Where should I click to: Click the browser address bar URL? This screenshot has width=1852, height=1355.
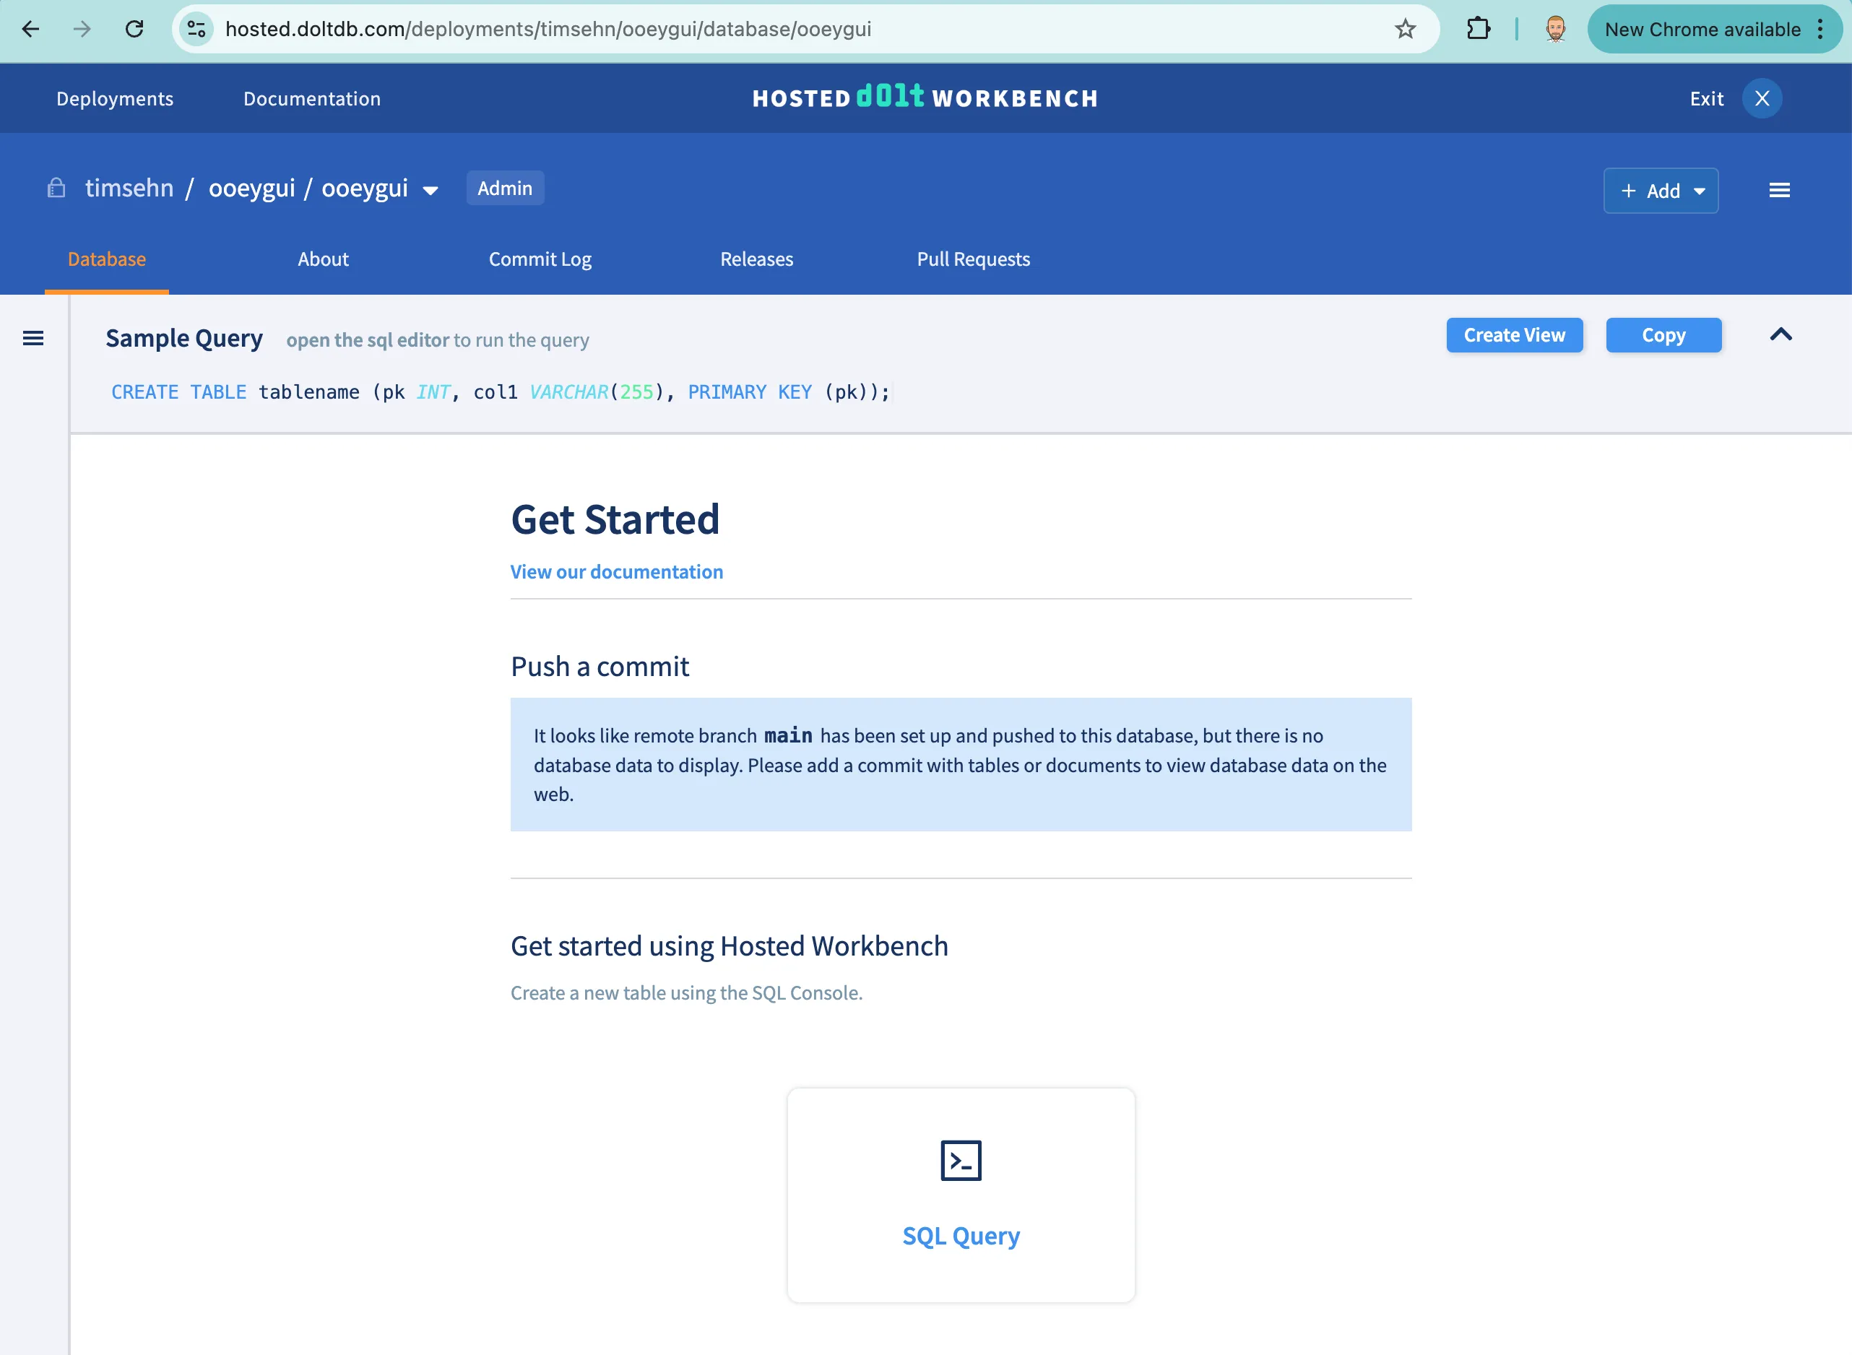548,30
